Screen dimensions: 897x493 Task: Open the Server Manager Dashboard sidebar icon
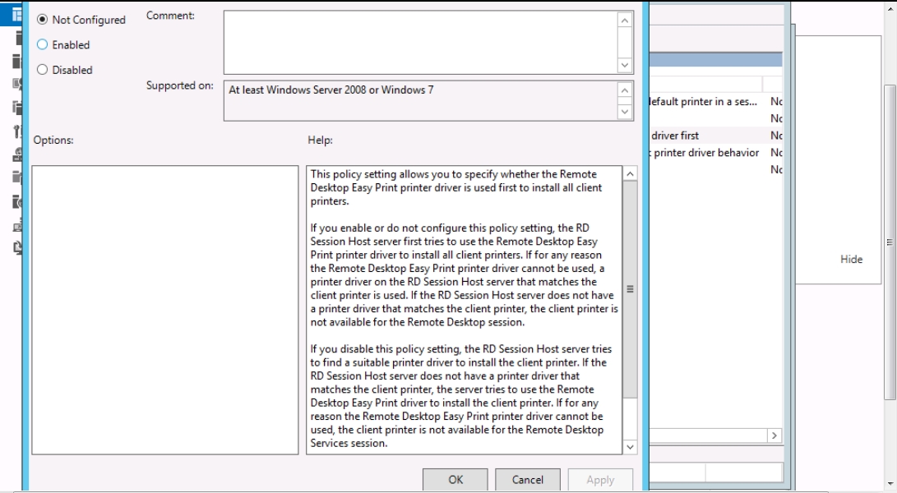point(16,14)
